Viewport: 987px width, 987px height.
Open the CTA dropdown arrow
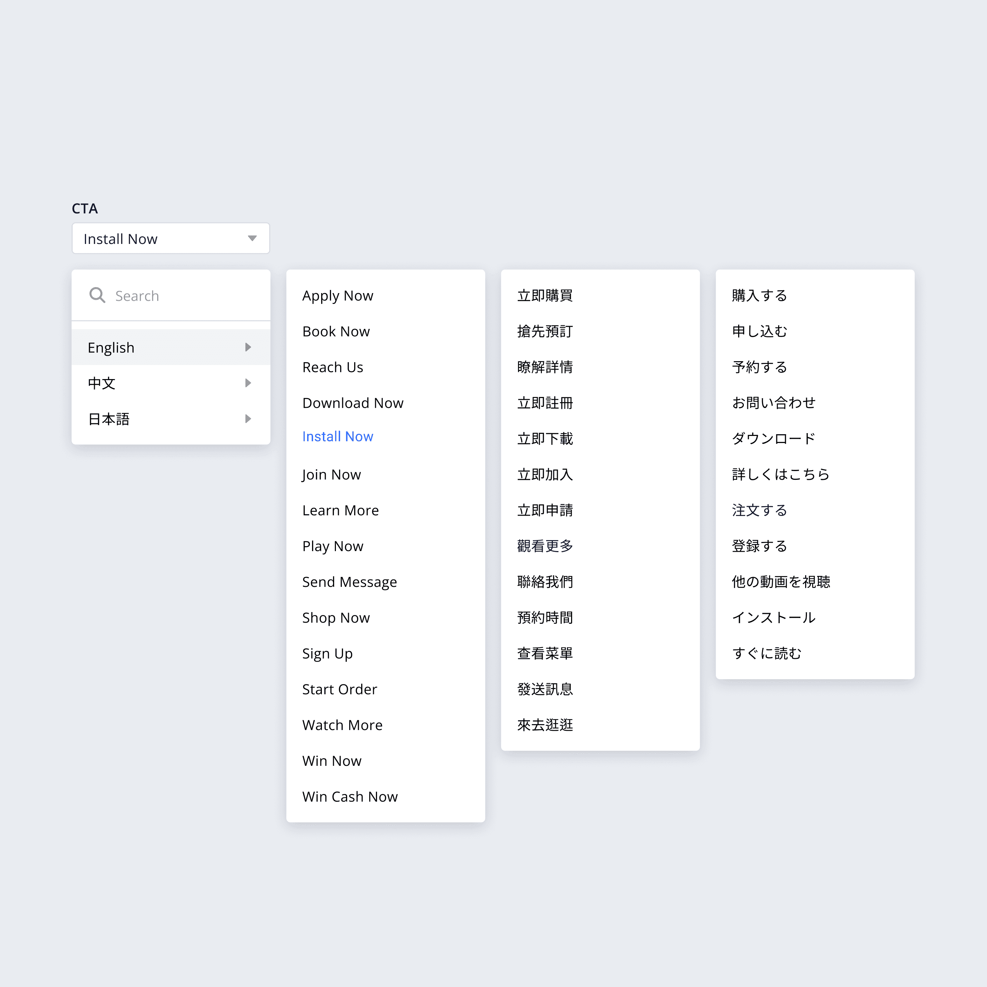252,239
